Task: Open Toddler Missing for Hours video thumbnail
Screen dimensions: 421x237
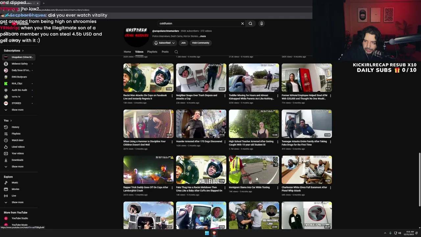Action: (x=254, y=78)
